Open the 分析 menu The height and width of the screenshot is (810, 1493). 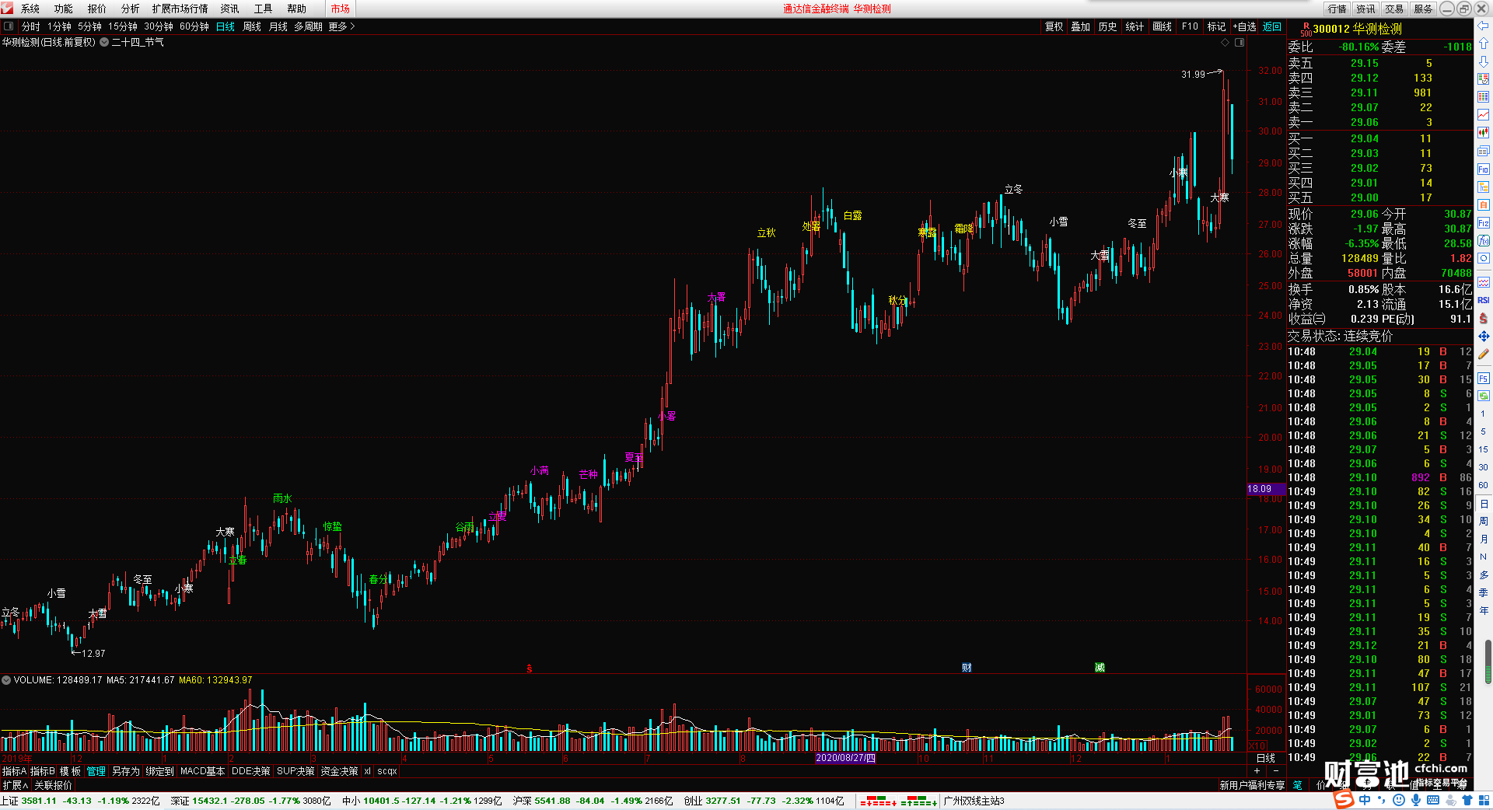tap(131, 9)
